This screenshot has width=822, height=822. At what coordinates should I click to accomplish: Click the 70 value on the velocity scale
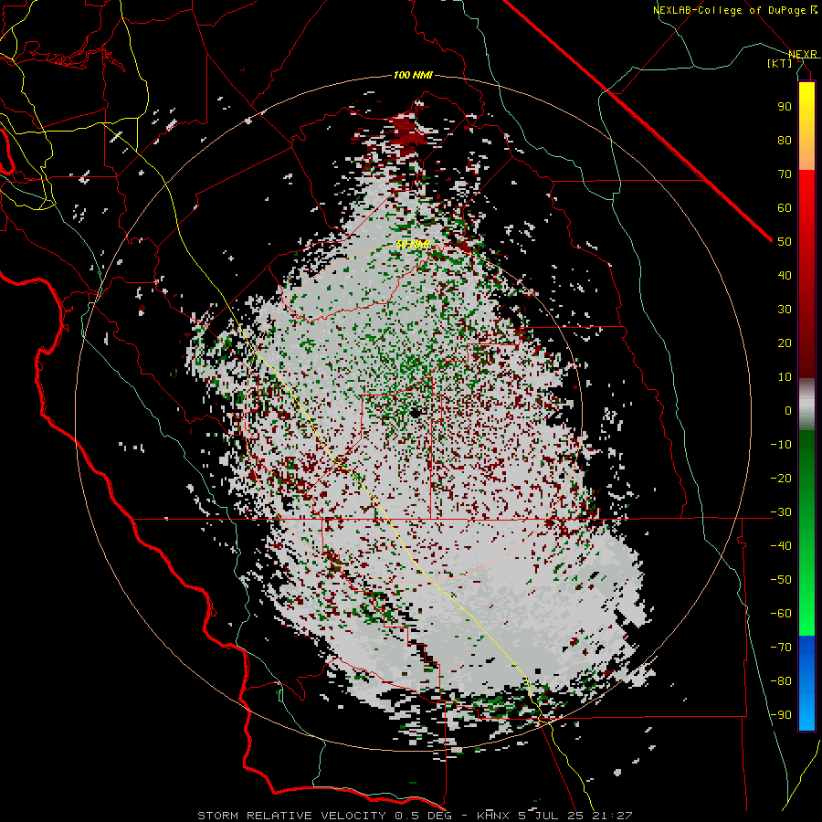[x=785, y=174]
